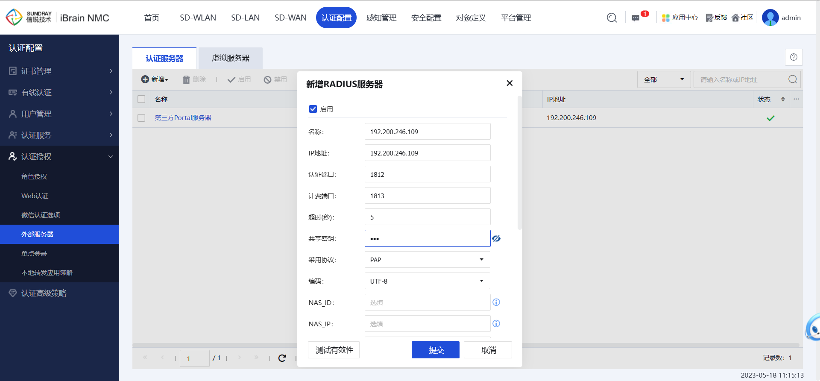This screenshot has width=820, height=381.
Task: Expand the 用户管理 sidebar section
Action: click(x=59, y=114)
